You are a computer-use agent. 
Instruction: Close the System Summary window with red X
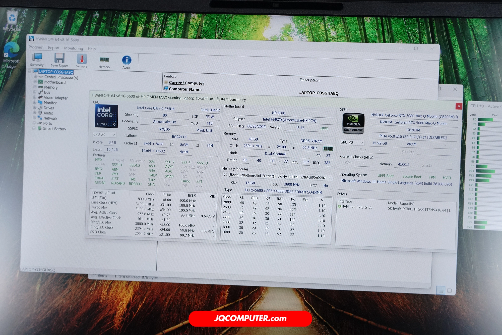coord(459,106)
